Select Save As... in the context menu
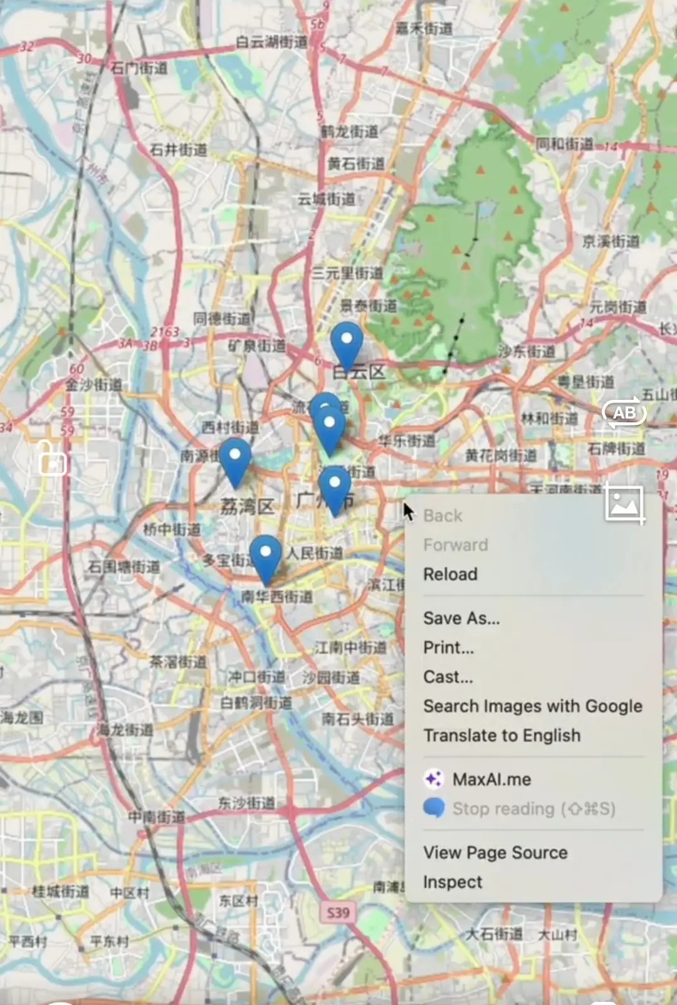The image size is (677, 1005). 461,618
